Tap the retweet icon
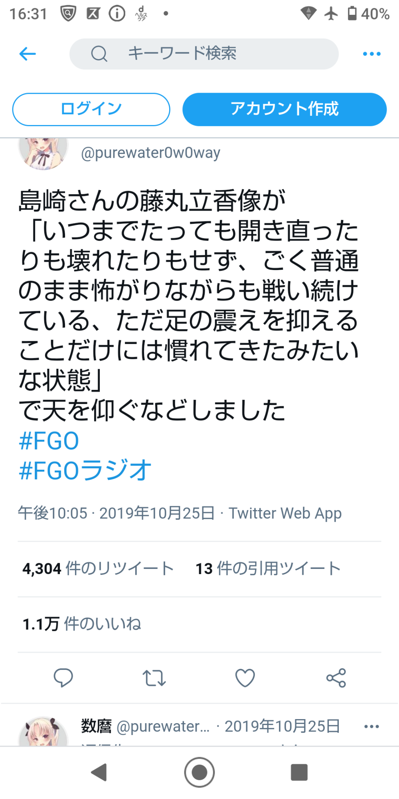The image size is (399, 799). click(154, 678)
